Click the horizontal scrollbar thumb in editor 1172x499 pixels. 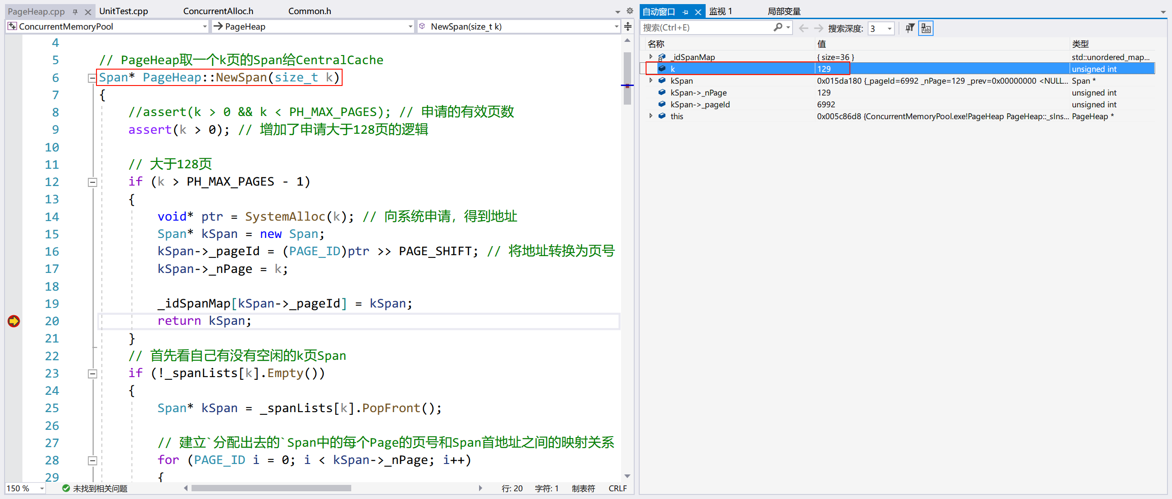(271, 489)
